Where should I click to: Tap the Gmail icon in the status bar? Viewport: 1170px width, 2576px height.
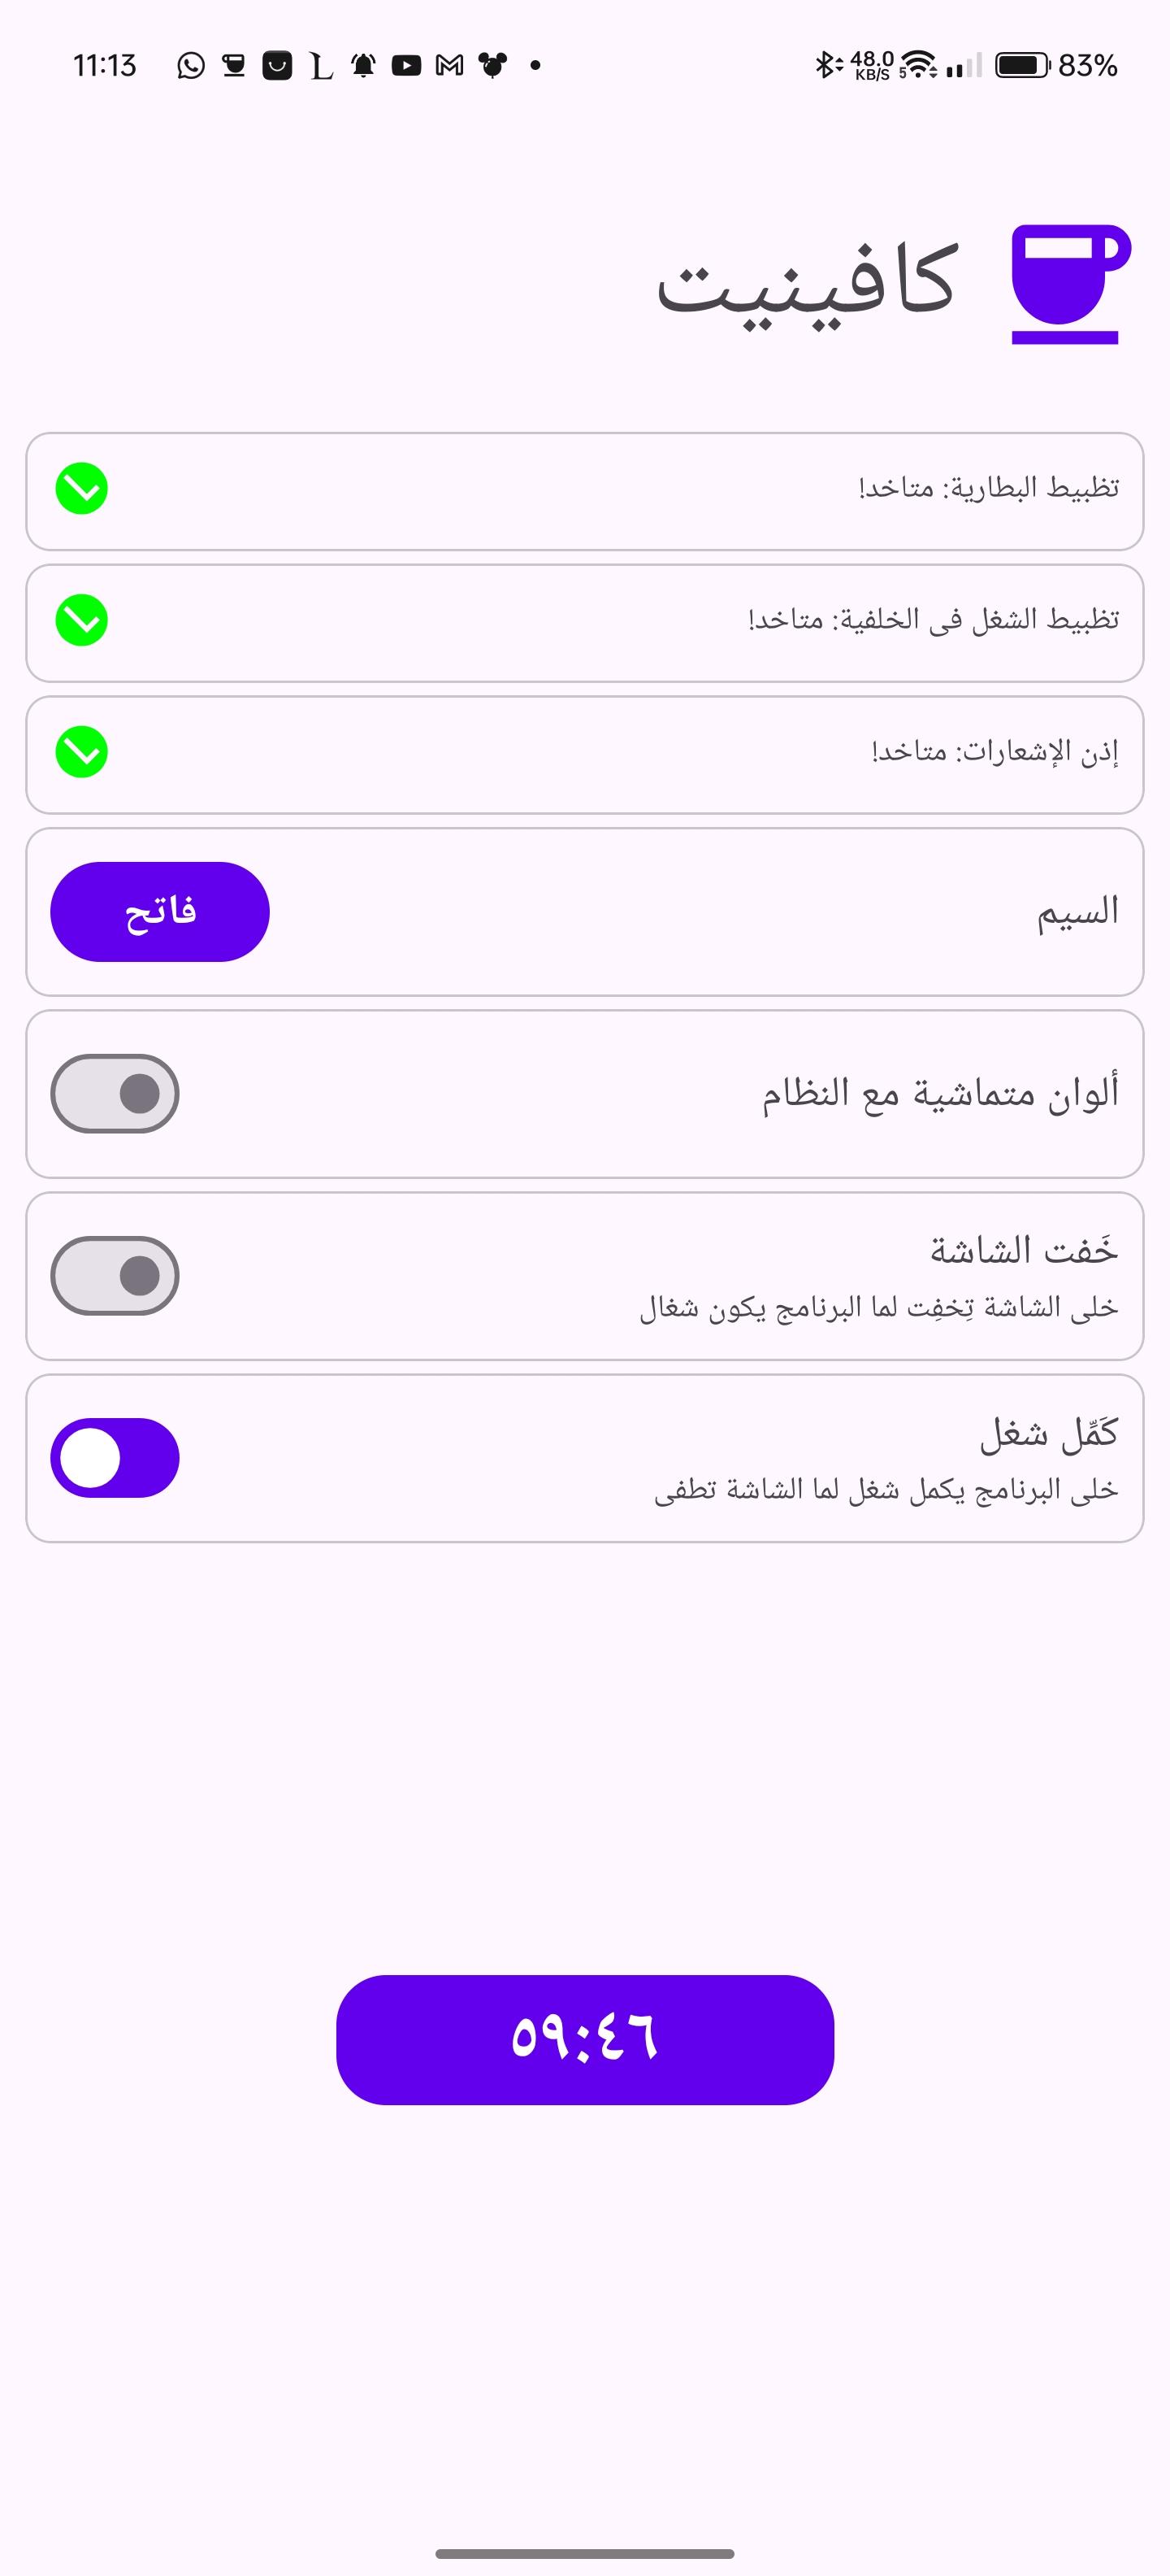tap(449, 66)
